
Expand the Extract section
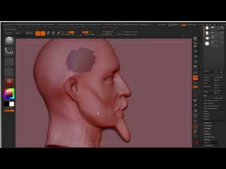coord(206,119)
